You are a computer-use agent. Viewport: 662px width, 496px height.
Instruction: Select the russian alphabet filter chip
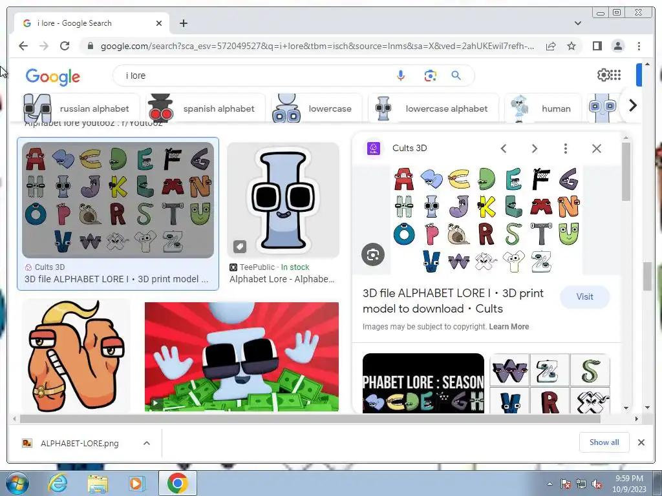pyautogui.click(x=80, y=108)
